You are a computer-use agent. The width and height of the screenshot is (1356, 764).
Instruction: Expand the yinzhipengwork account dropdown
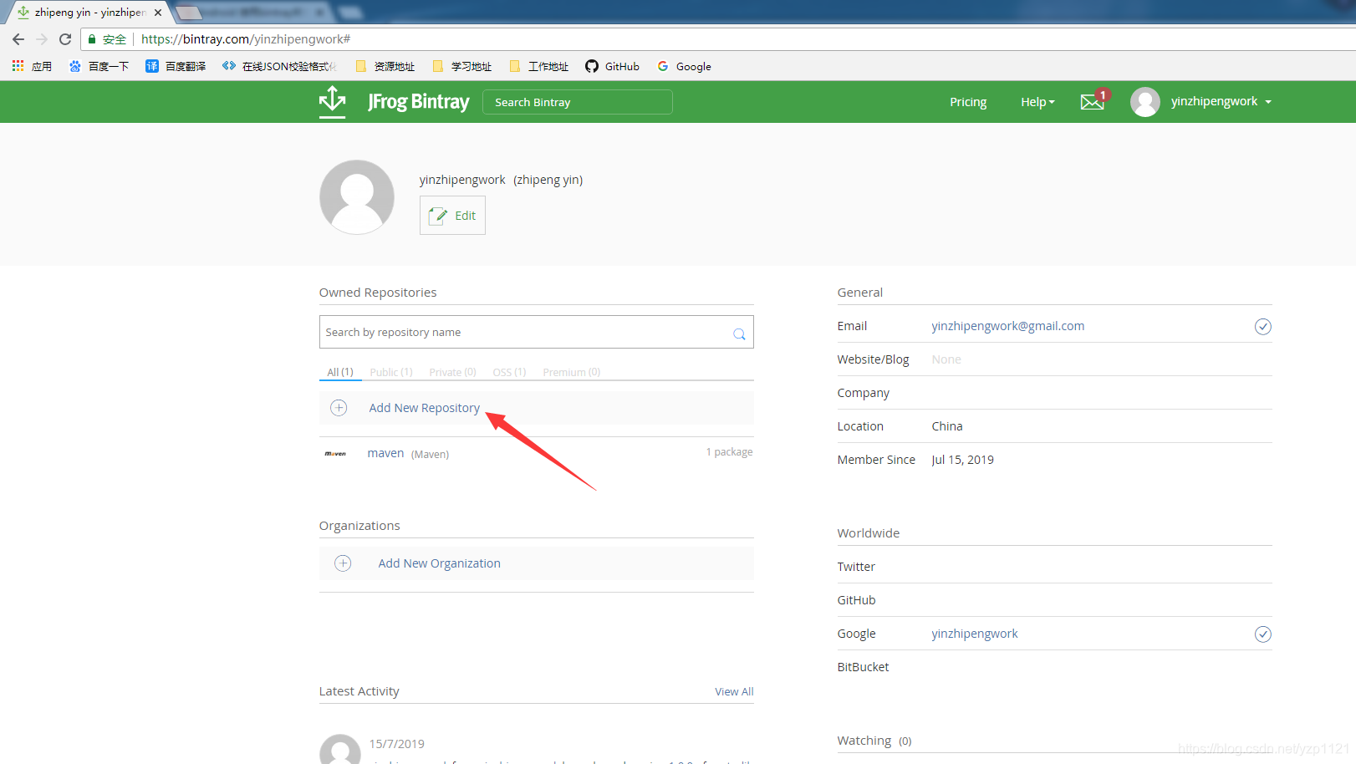[1221, 101]
